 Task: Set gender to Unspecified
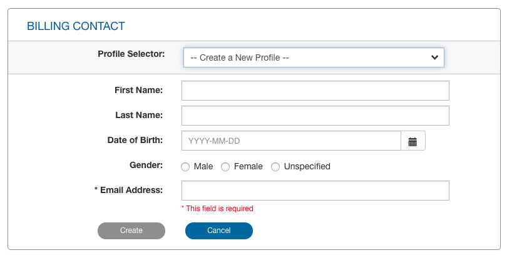pos(275,167)
